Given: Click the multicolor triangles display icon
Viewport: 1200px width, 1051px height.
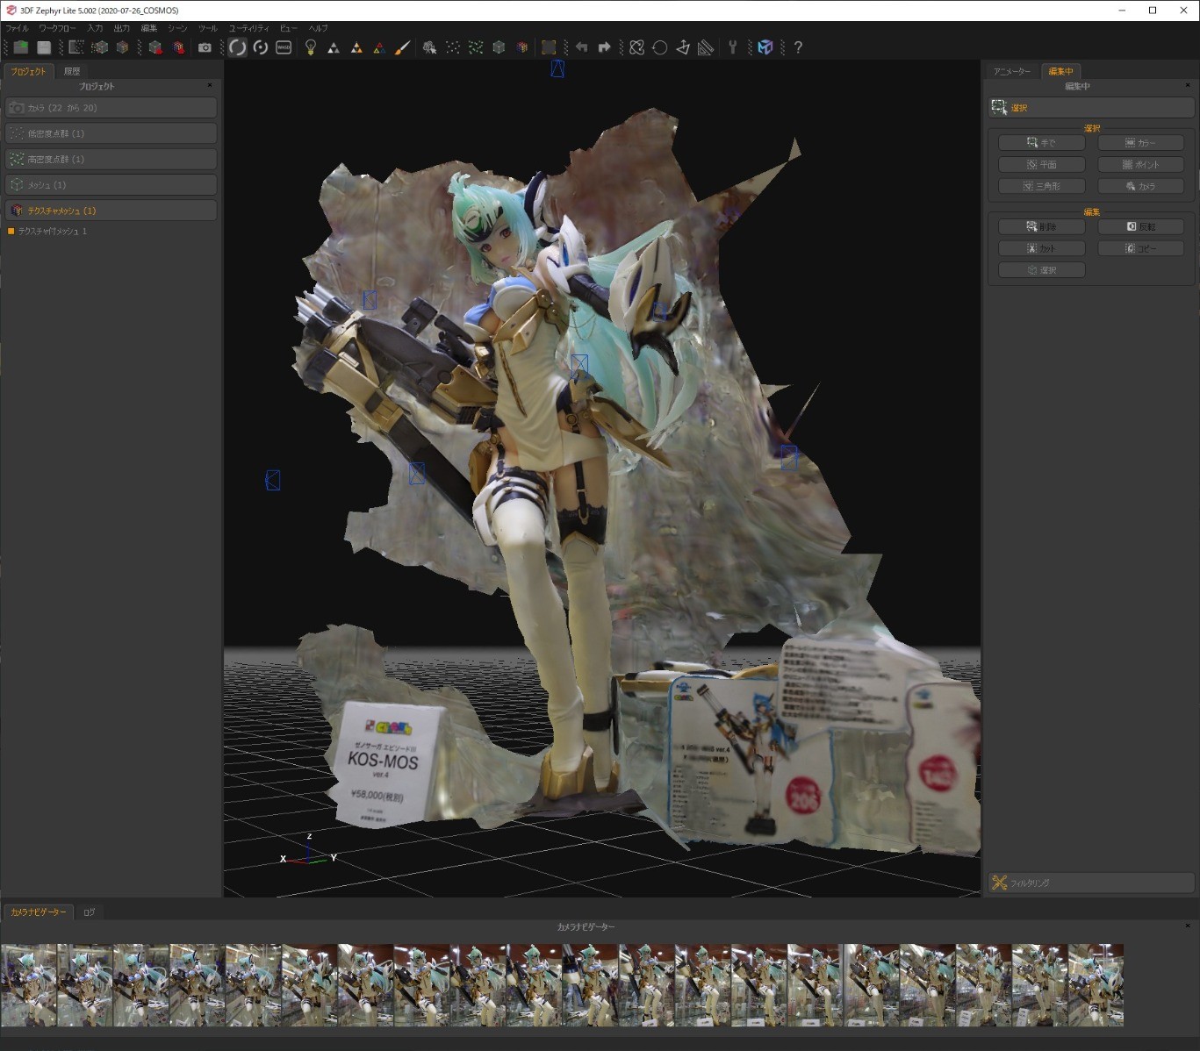Looking at the screenshot, I should point(379,47).
